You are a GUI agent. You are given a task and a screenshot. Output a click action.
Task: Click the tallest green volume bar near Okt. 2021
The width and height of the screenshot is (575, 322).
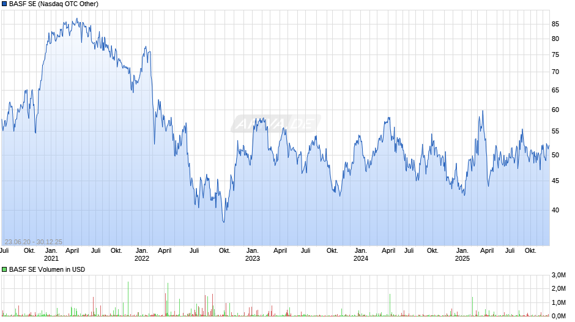coord(128,299)
